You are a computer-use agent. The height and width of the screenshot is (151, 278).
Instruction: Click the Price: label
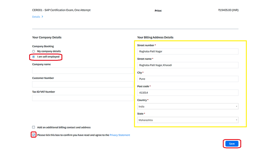pyautogui.click(x=158, y=11)
